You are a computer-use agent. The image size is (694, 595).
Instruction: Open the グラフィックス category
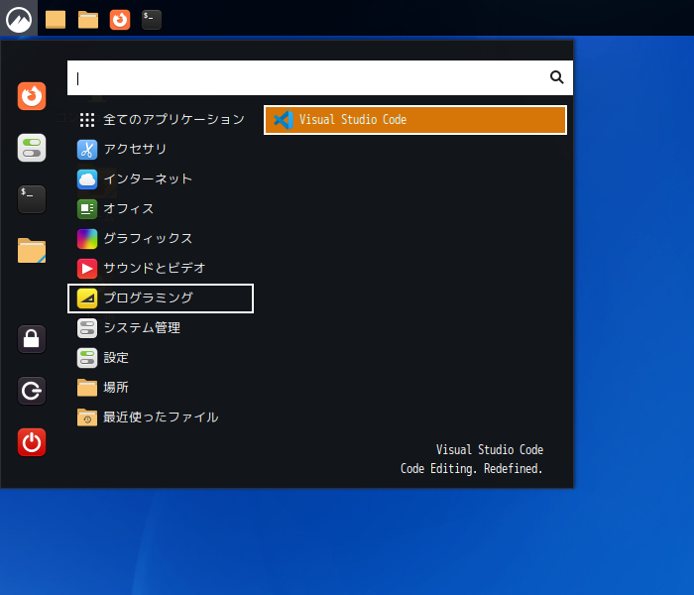point(161,239)
